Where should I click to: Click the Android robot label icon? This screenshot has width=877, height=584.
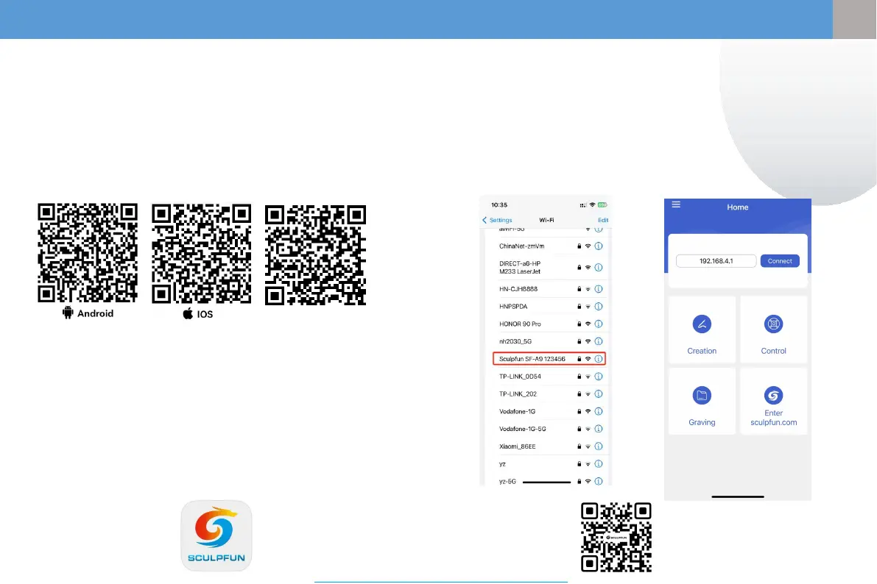coord(68,313)
